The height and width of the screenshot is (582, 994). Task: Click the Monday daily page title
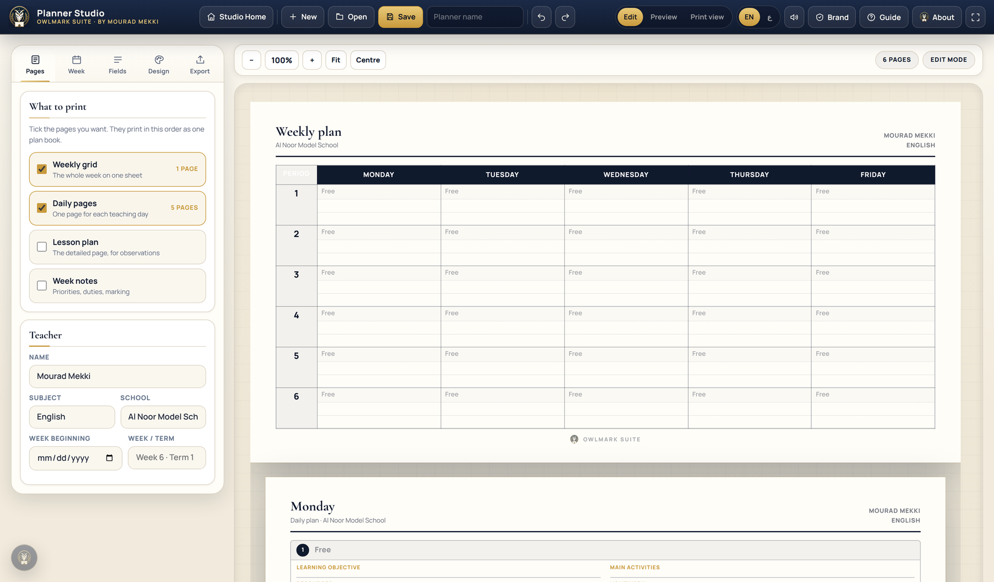coord(313,506)
